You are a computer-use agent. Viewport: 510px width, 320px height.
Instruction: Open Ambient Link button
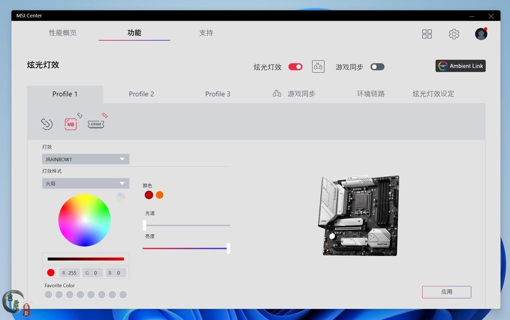click(461, 66)
